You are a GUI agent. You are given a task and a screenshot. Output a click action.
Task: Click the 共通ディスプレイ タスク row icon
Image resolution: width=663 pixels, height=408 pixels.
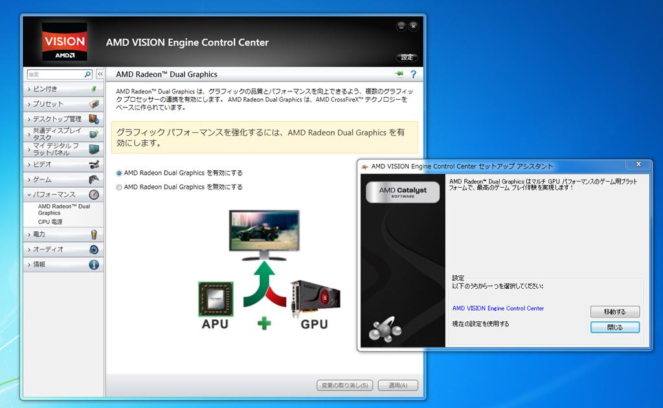[94, 135]
